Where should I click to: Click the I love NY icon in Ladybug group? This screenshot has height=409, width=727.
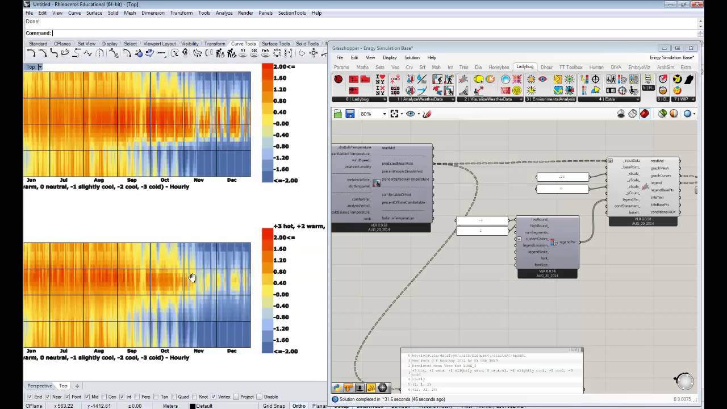pyautogui.click(x=380, y=80)
